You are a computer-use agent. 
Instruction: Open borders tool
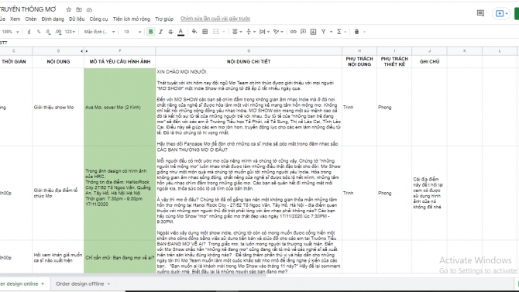(205, 32)
